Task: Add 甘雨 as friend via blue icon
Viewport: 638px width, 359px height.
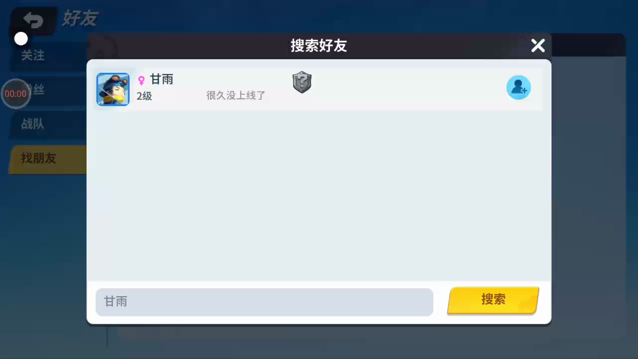Action: click(518, 88)
